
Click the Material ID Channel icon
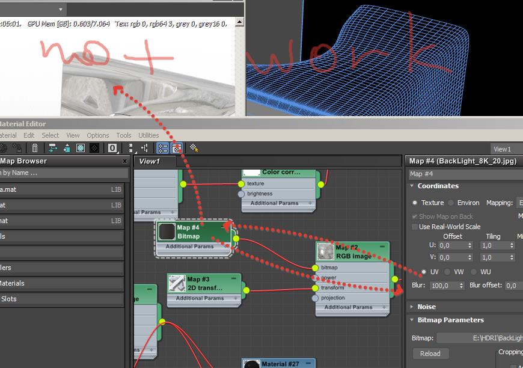pyautogui.click(x=112, y=148)
